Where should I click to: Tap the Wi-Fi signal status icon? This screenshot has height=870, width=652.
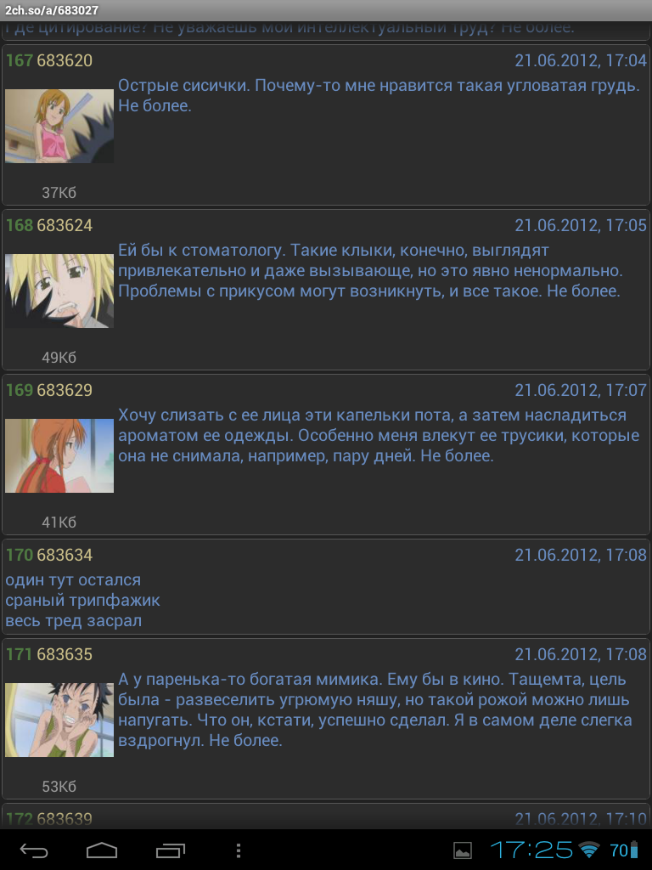pos(589,850)
